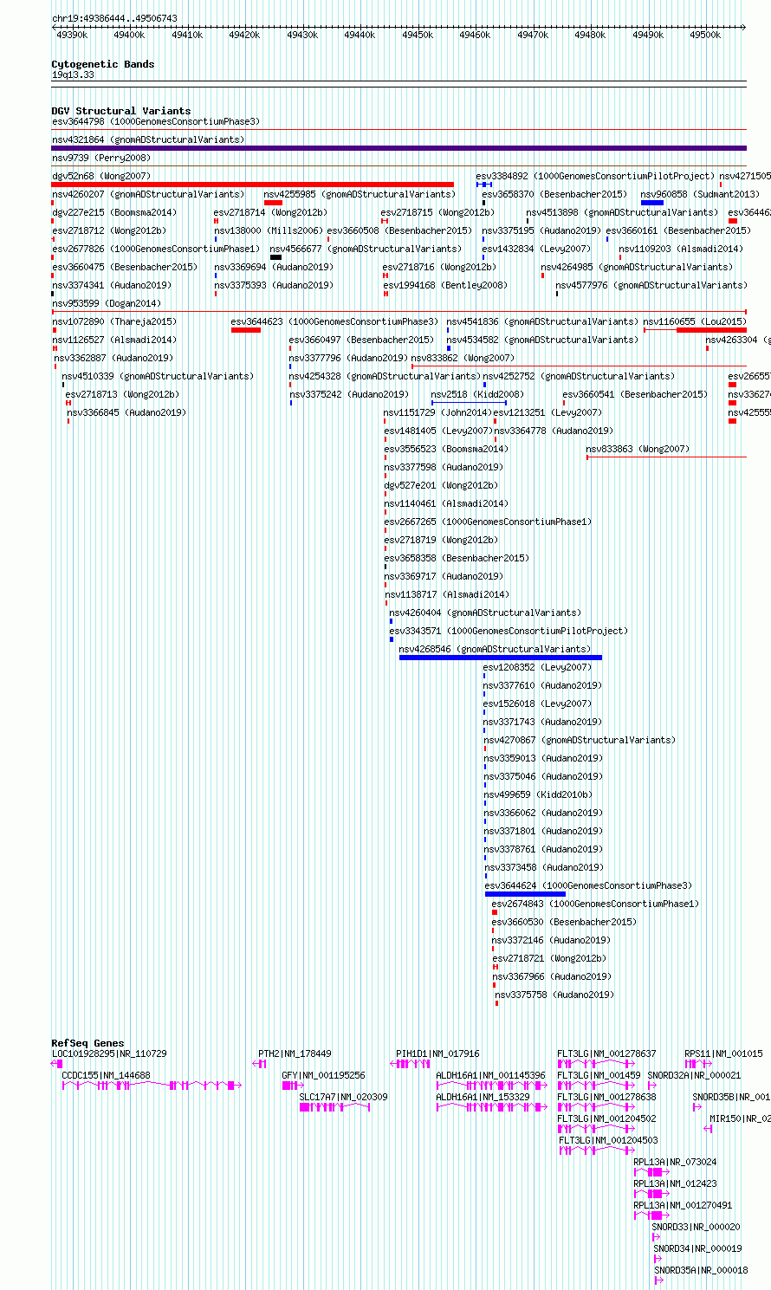Open nsv1151729 (John2014) variant
The width and height of the screenshot is (771, 1290).
click(437, 412)
